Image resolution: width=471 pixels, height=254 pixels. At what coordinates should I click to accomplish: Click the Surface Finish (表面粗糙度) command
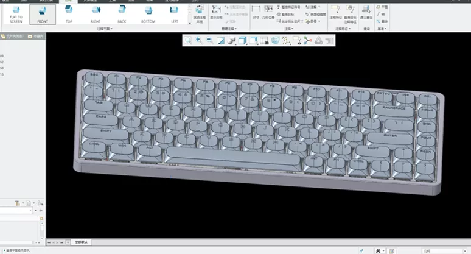point(315,14)
